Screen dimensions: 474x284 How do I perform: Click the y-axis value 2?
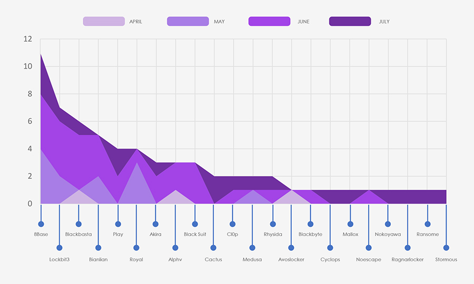[30, 176]
